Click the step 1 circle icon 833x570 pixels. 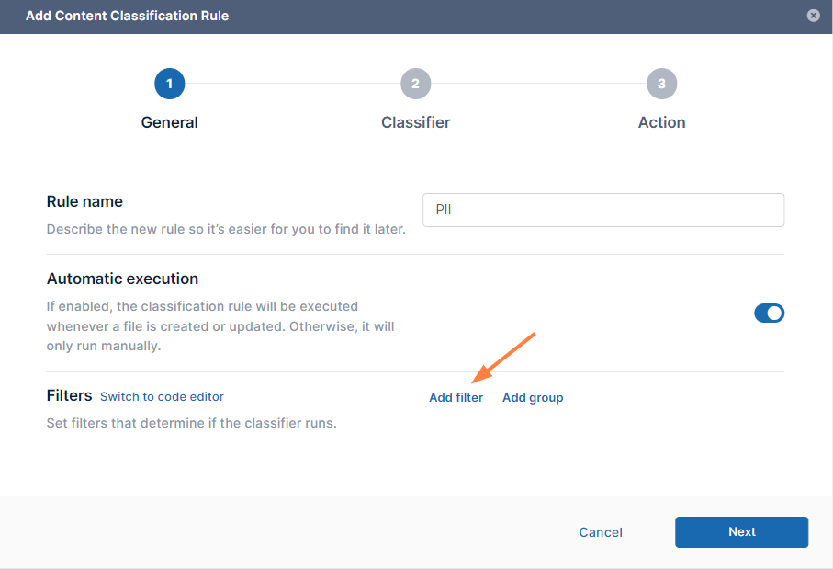(169, 85)
